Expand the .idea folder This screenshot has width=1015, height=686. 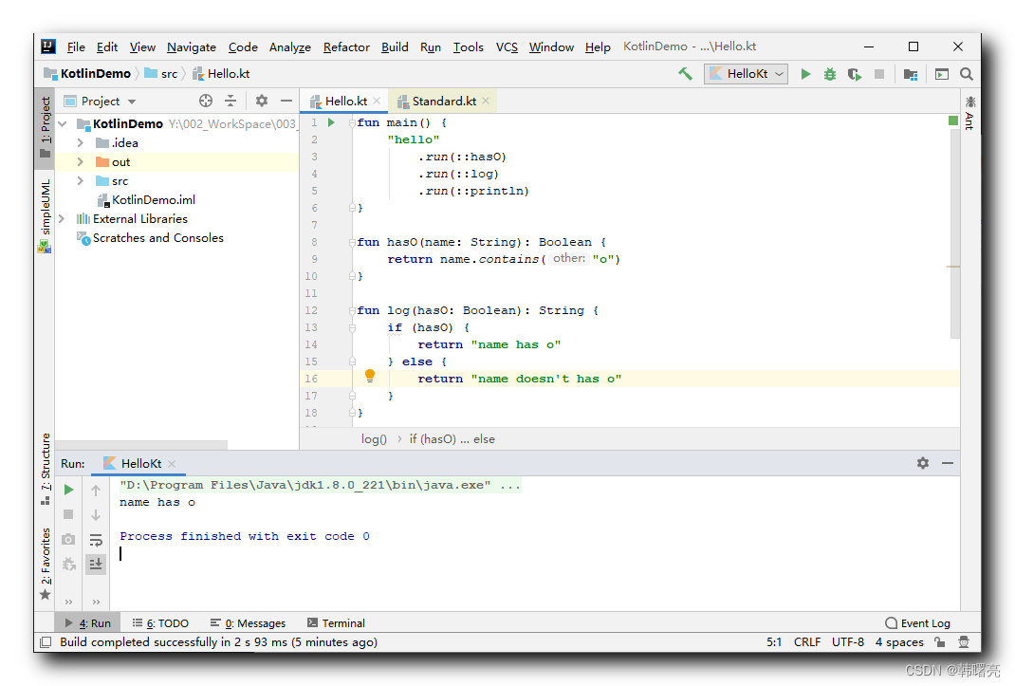pos(81,142)
